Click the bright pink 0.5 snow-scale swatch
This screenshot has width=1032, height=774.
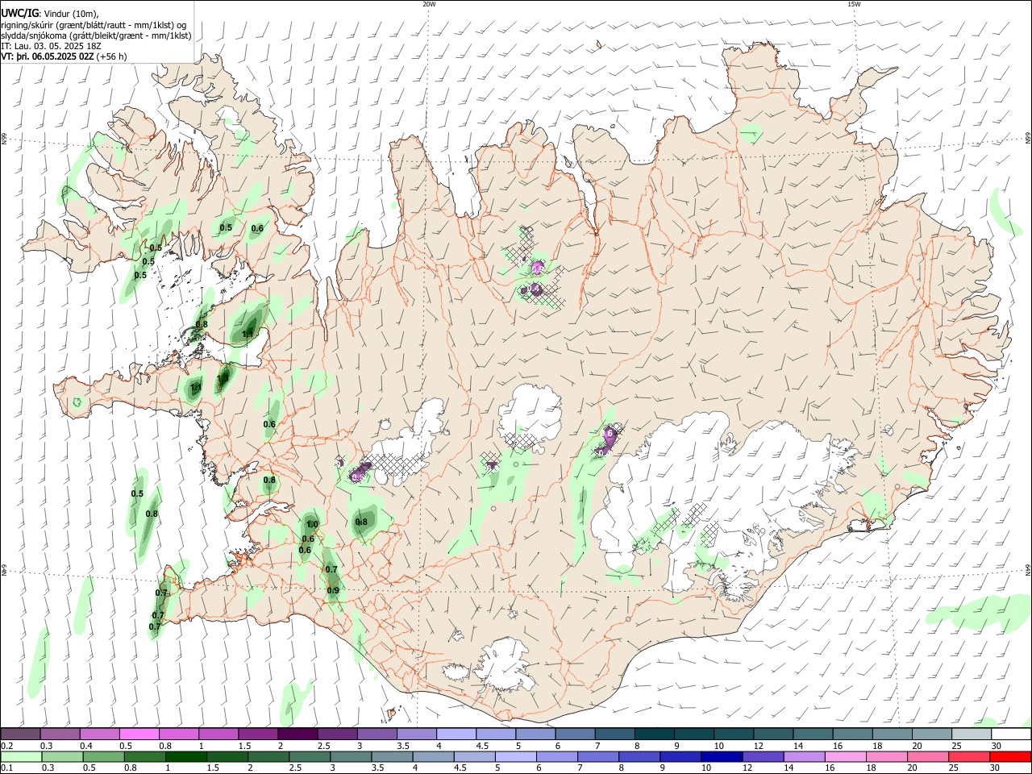pos(139,734)
